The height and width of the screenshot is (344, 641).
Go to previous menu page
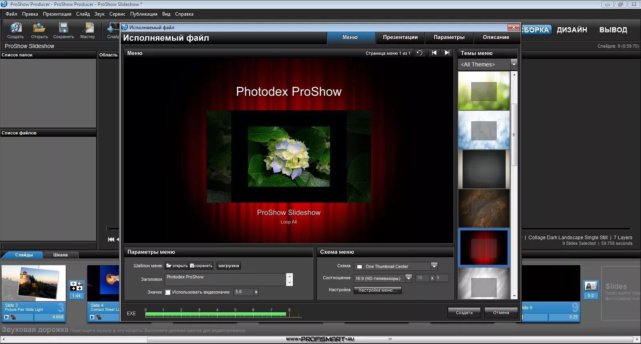coord(434,53)
